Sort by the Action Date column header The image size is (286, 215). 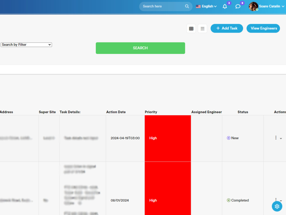(116, 112)
